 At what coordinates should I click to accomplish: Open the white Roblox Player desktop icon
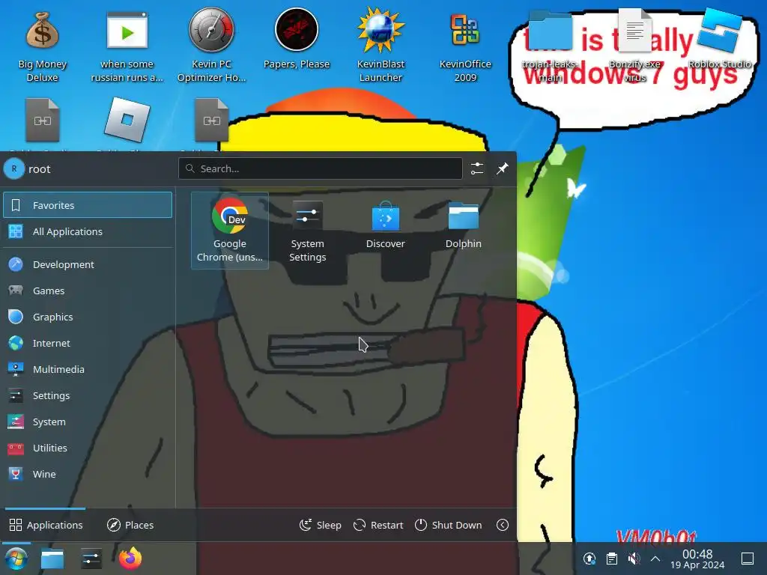coord(127,121)
